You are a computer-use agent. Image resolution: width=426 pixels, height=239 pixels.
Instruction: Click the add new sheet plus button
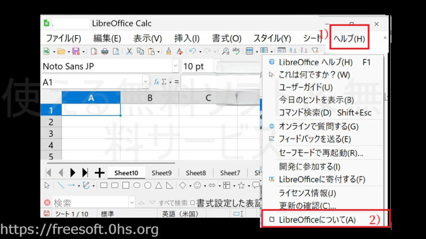click(99, 173)
